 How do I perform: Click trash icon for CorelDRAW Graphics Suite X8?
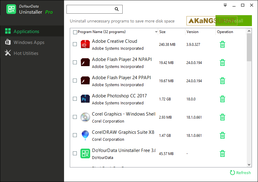pyautogui.click(x=222, y=136)
